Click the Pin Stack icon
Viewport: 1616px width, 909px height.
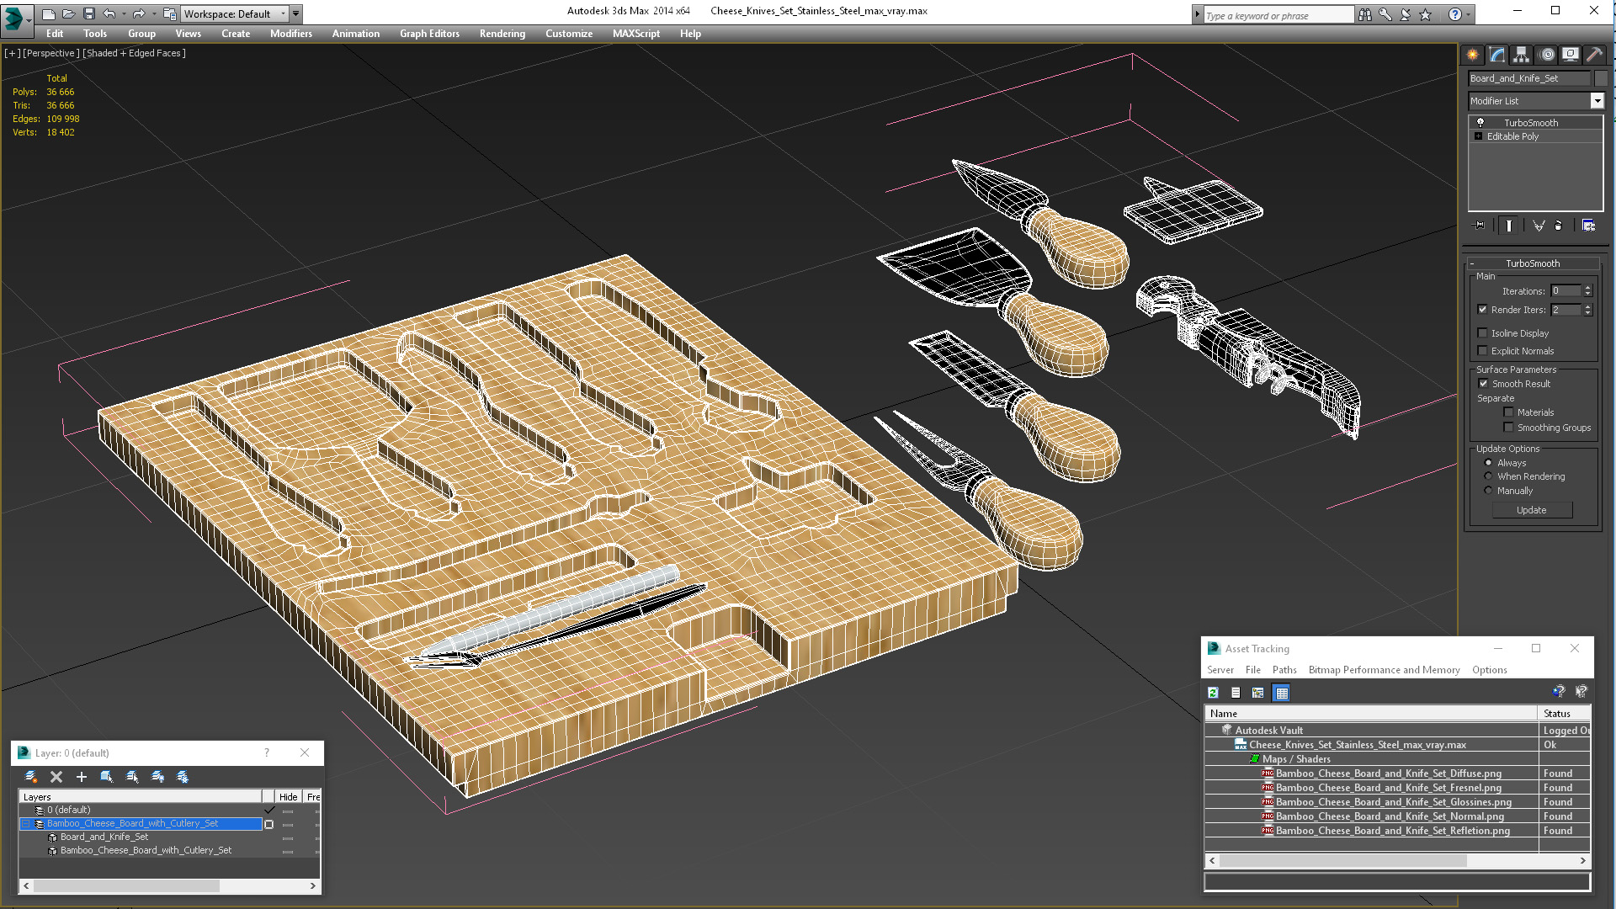click(x=1480, y=226)
